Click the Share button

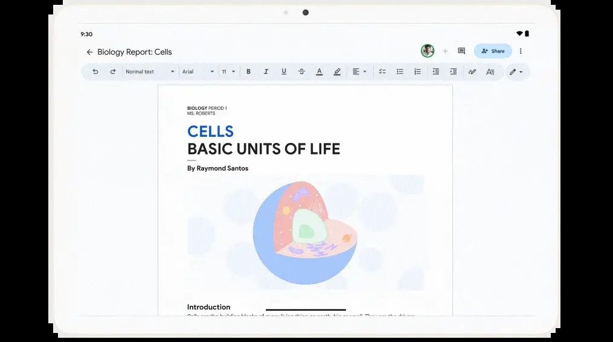(x=493, y=51)
